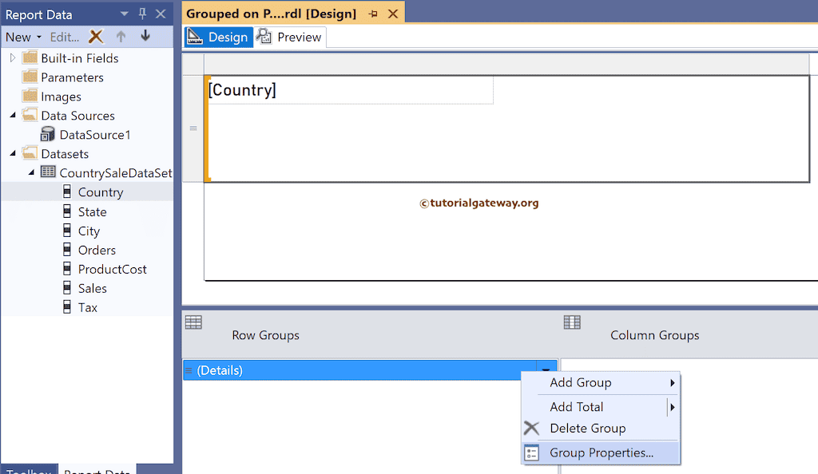Click the [Country] textbox in the list
This screenshot has height=474, width=818.
350,90
